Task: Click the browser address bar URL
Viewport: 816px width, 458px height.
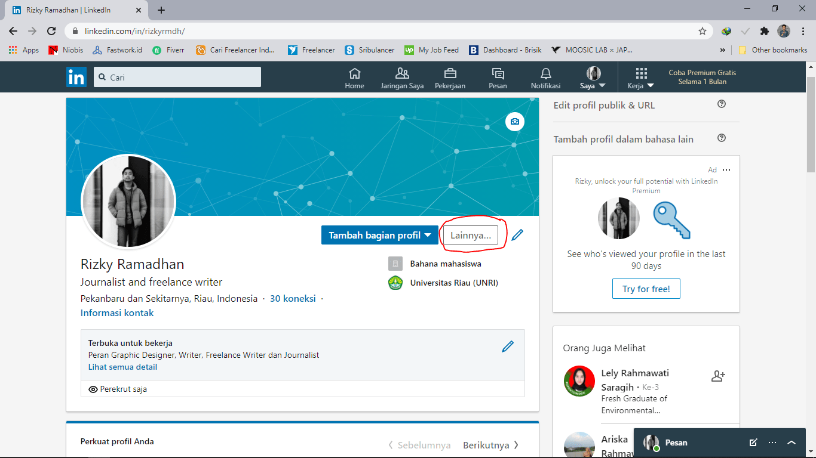Action: coord(134,31)
